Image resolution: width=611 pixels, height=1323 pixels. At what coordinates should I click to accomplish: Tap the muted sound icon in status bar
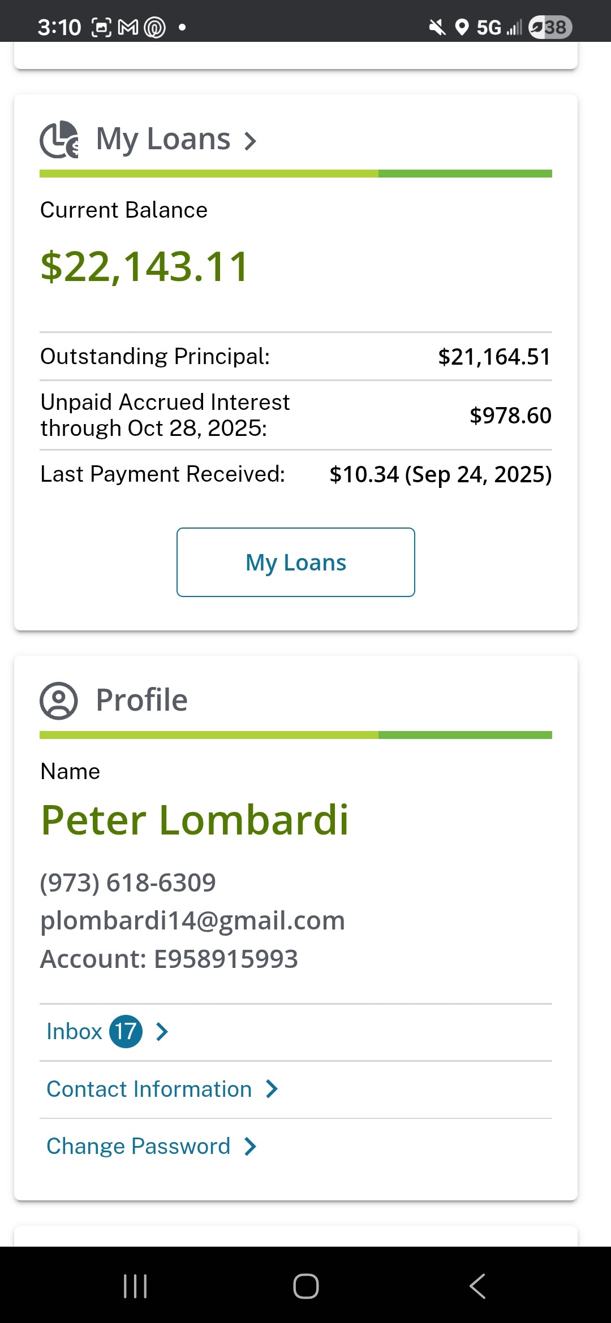[x=437, y=27]
